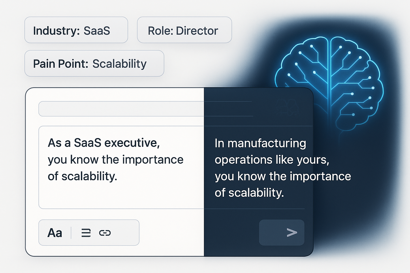This screenshot has width=410, height=273.
Task: Focus the empty subject line field
Action: pos(120,109)
